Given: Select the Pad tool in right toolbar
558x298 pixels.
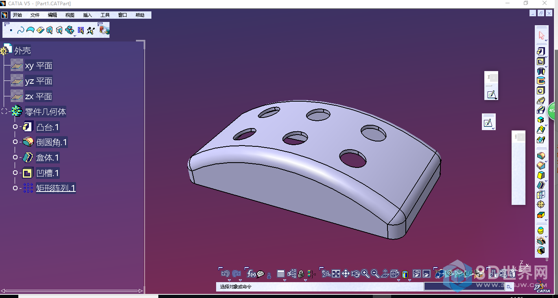Looking at the screenshot, I should 540,51.
